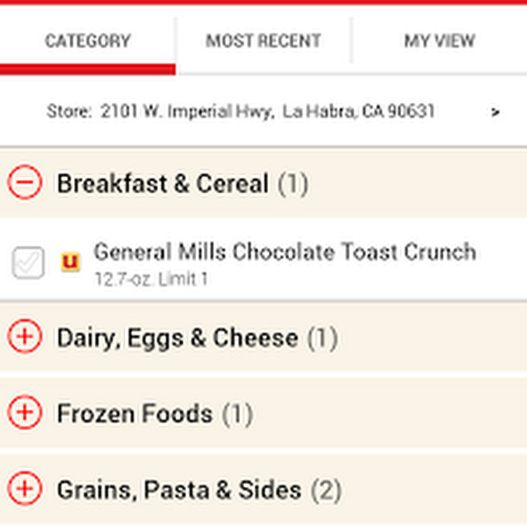The image size is (527, 527).
Task: Click the plus icon beside Dairy, Eggs & Cheese
Action: point(25,337)
